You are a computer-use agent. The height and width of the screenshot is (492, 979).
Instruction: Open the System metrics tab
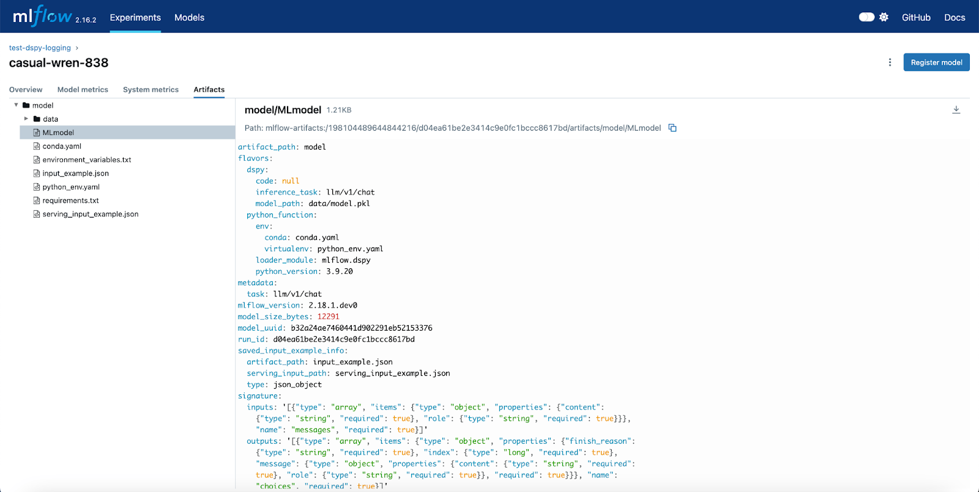click(151, 89)
